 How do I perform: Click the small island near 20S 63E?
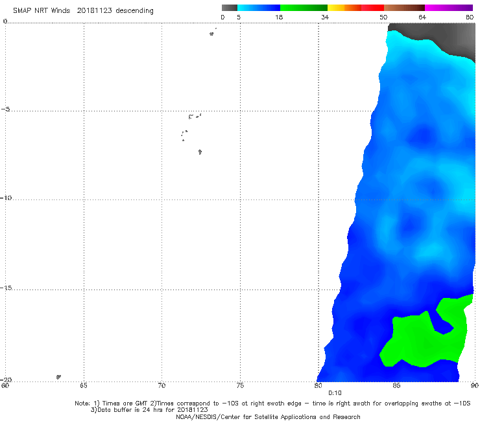[x=58, y=377]
